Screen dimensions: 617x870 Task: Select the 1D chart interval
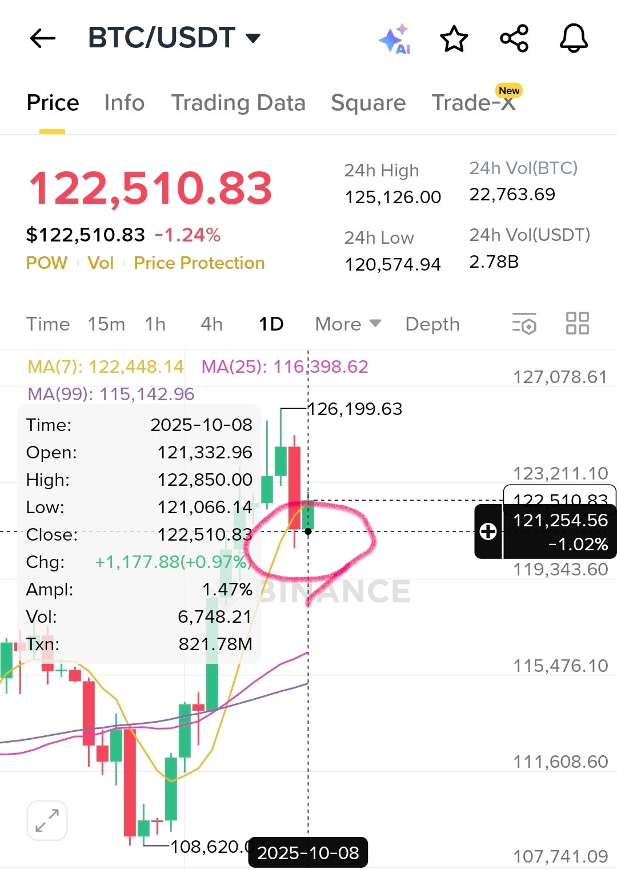point(271,324)
